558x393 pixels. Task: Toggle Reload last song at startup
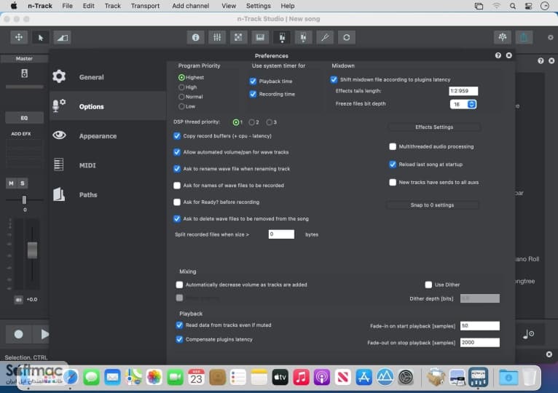(393, 164)
